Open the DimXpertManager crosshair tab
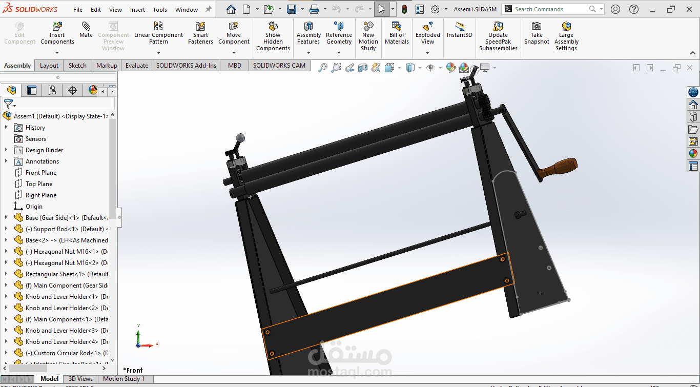Screen dimensions: 700x387 pyautogui.click(x=73, y=91)
